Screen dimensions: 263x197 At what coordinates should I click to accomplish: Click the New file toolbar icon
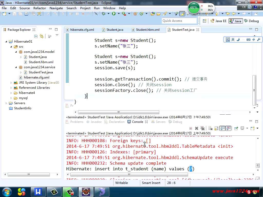(x=4, y=14)
